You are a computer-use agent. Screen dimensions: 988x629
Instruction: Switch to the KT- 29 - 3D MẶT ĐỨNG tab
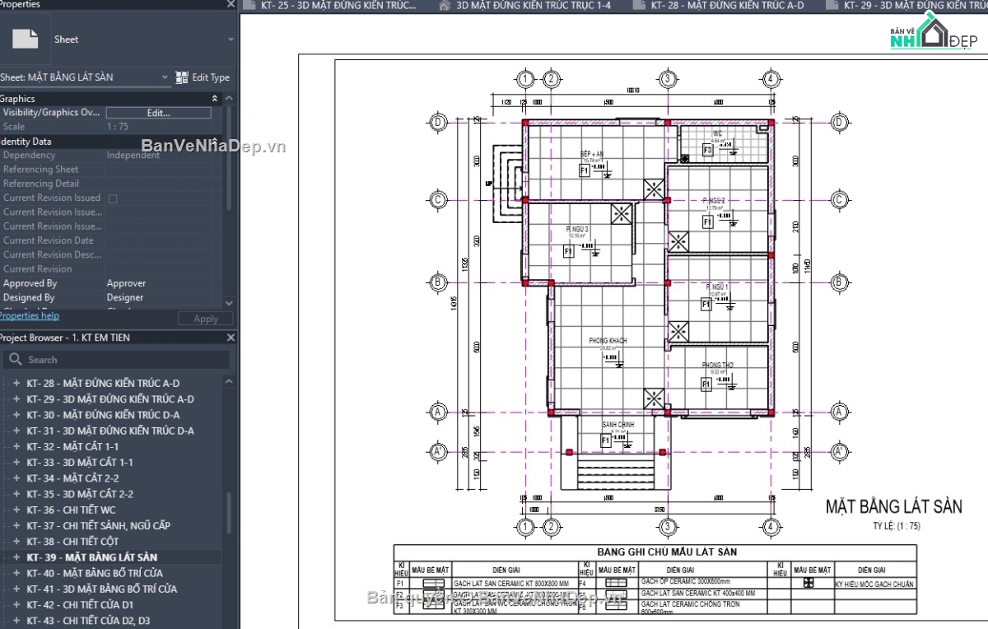[x=905, y=6]
